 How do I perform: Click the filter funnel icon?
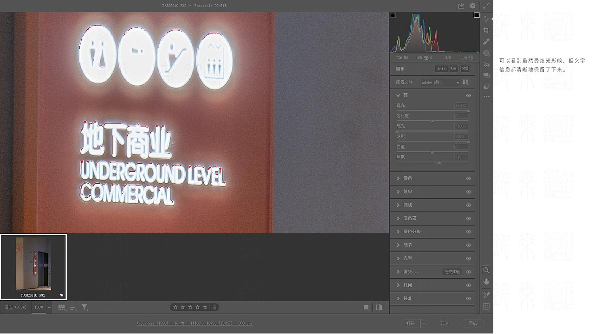tap(84, 307)
